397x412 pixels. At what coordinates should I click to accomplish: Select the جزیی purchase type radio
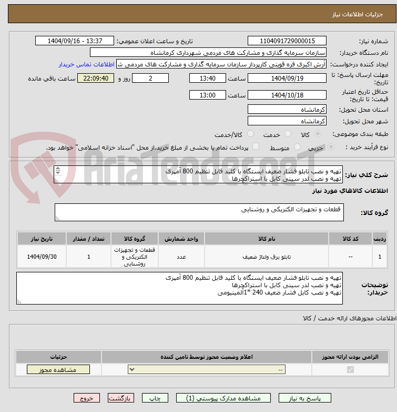point(331,147)
